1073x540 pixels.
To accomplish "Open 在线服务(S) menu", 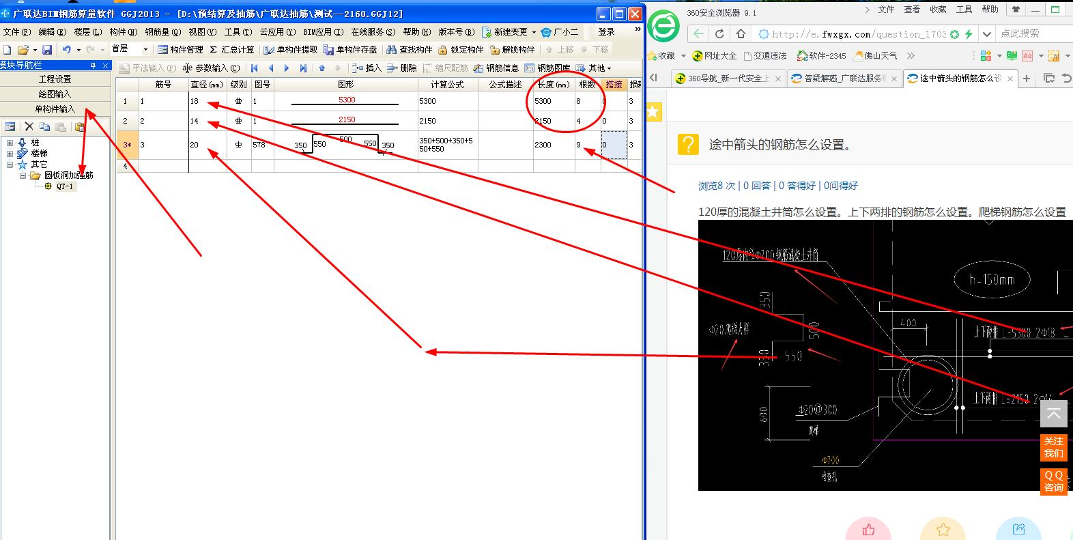I will pos(373,32).
